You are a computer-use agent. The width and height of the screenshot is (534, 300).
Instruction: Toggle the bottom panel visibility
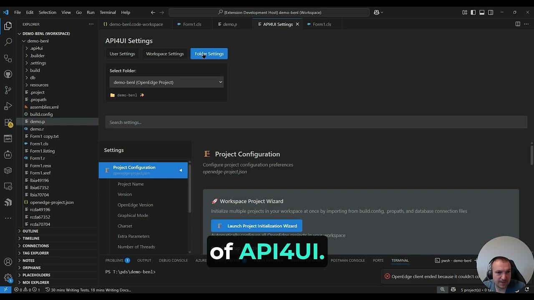pos(482,12)
